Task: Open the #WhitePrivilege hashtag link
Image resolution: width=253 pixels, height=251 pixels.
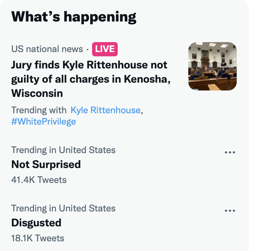Action: coord(44,121)
